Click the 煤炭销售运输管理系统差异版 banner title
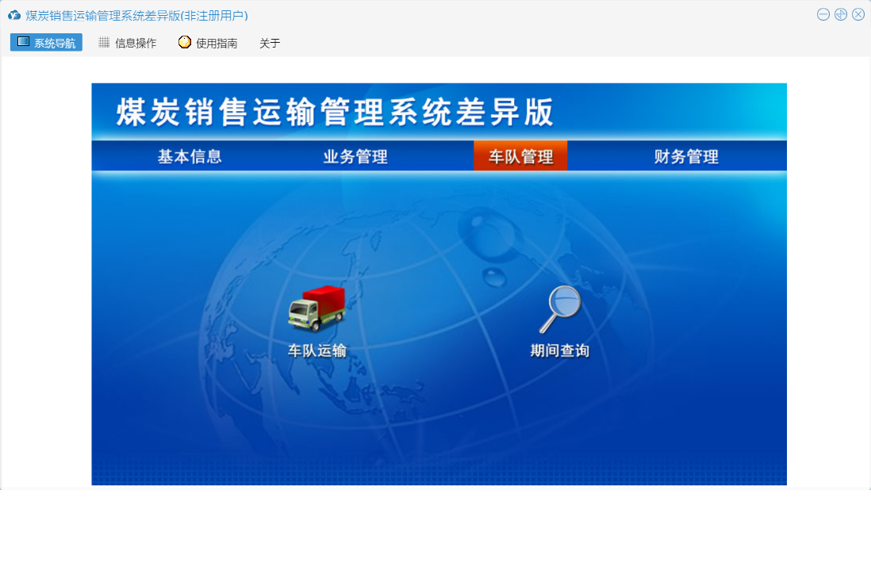871x570 pixels. pos(335,112)
